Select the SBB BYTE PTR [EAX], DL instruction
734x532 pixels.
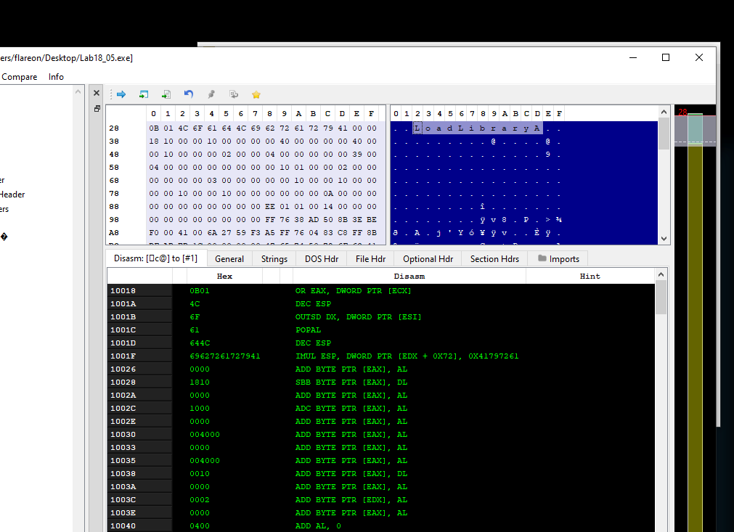point(351,382)
